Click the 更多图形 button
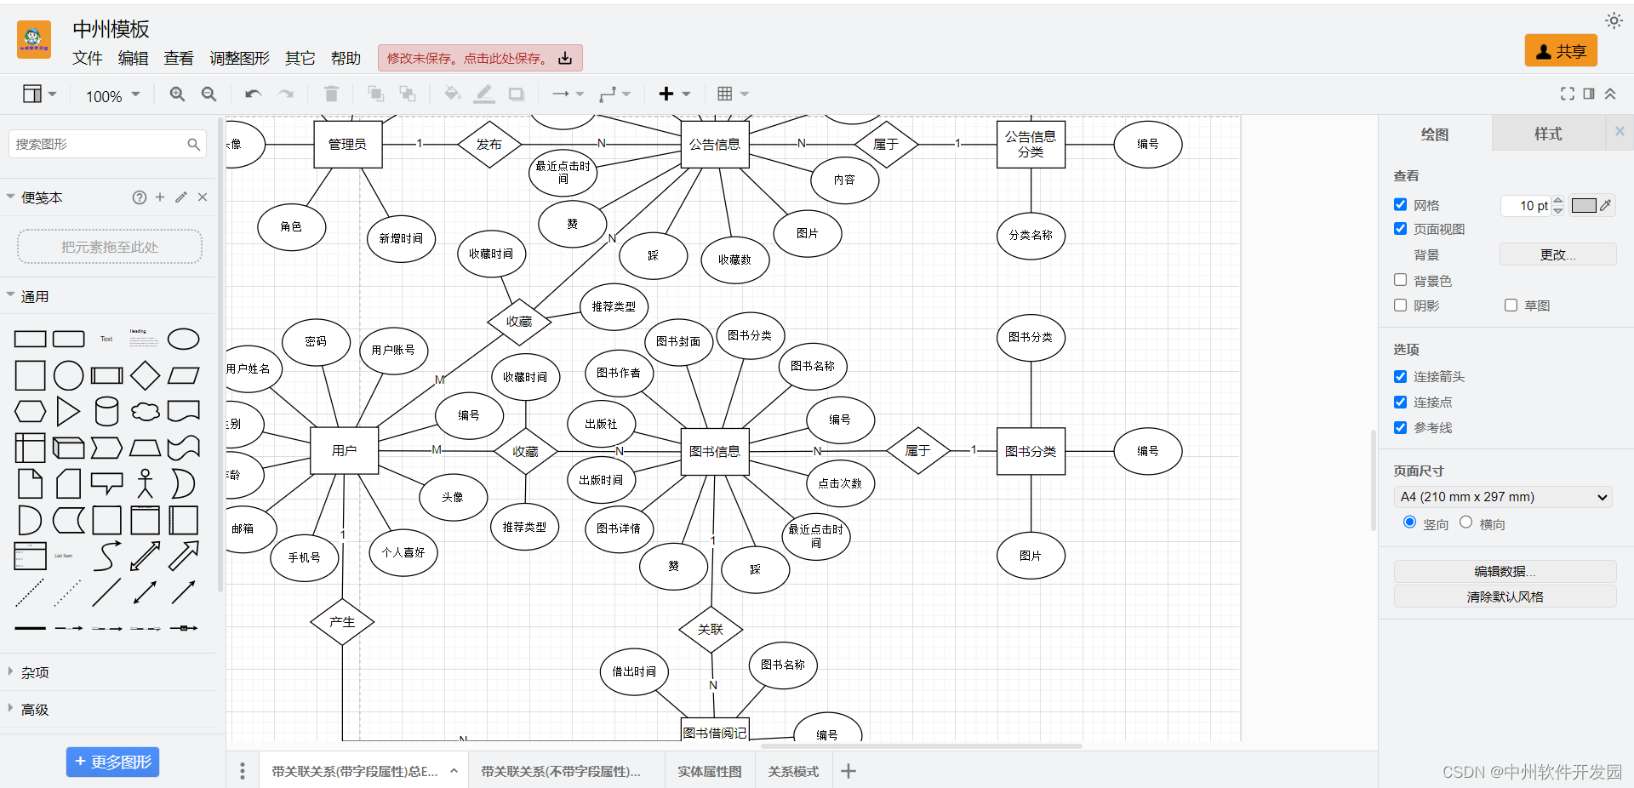This screenshot has width=1634, height=788. [x=112, y=762]
